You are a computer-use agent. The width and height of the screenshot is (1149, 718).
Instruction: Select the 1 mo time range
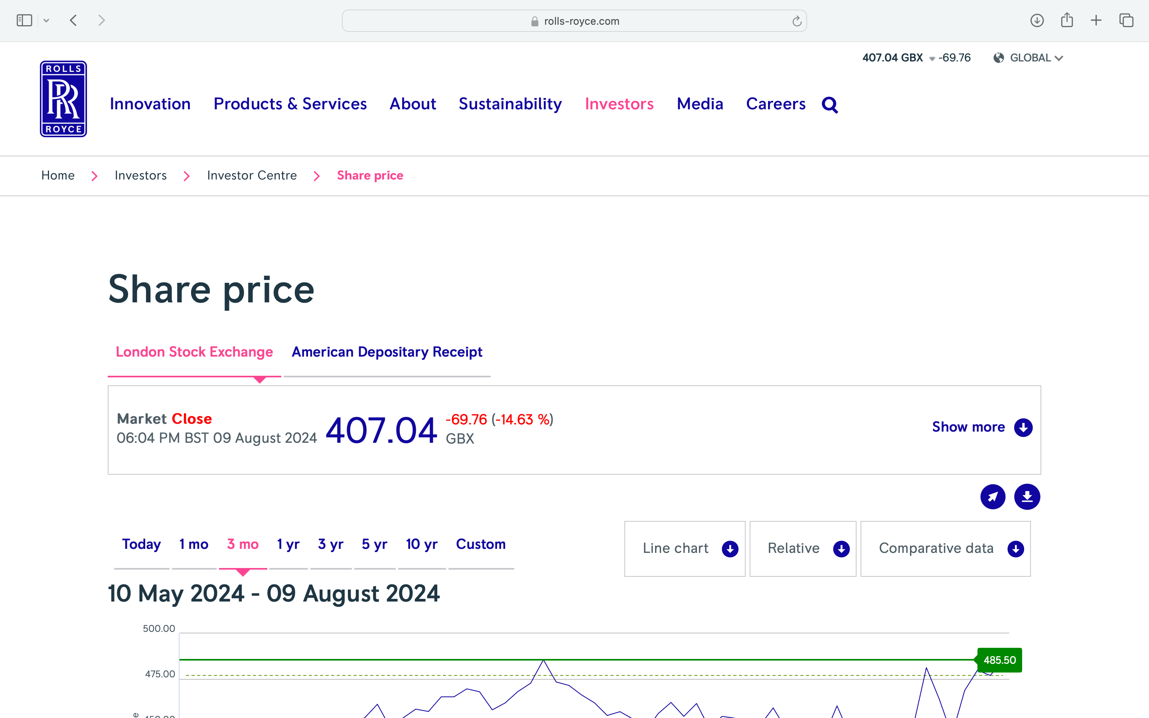click(x=194, y=544)
